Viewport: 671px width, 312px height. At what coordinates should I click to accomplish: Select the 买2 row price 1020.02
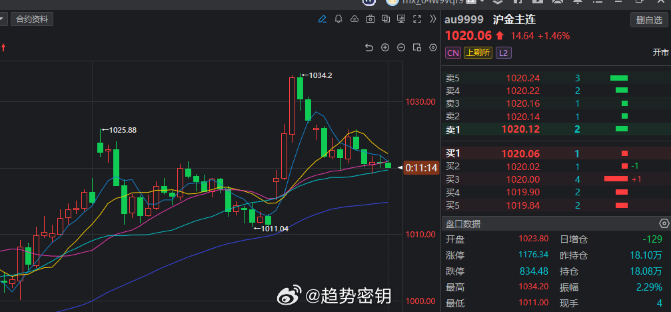pos(523,167)
